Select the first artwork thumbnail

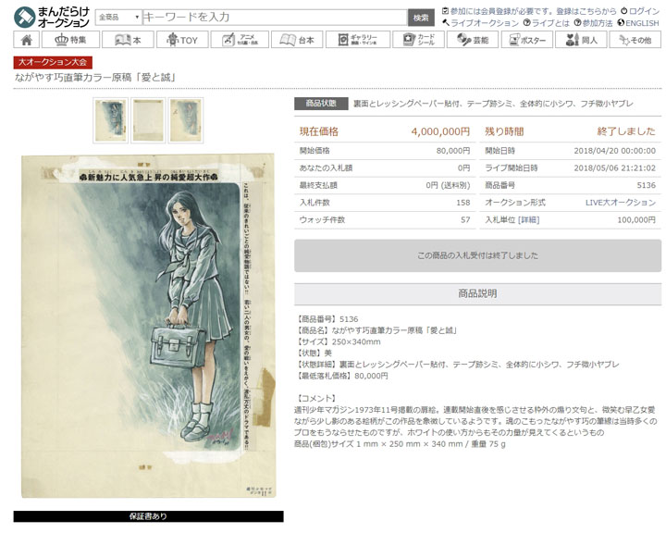click(x=110, y=119)
